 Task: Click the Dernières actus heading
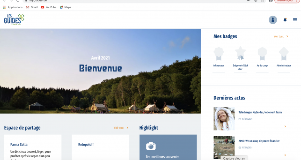click(x=229, y=98)
